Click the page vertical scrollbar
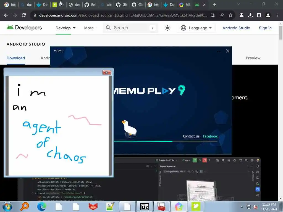The height and width of the screenshot is (212, 283). tap(281, 33)
